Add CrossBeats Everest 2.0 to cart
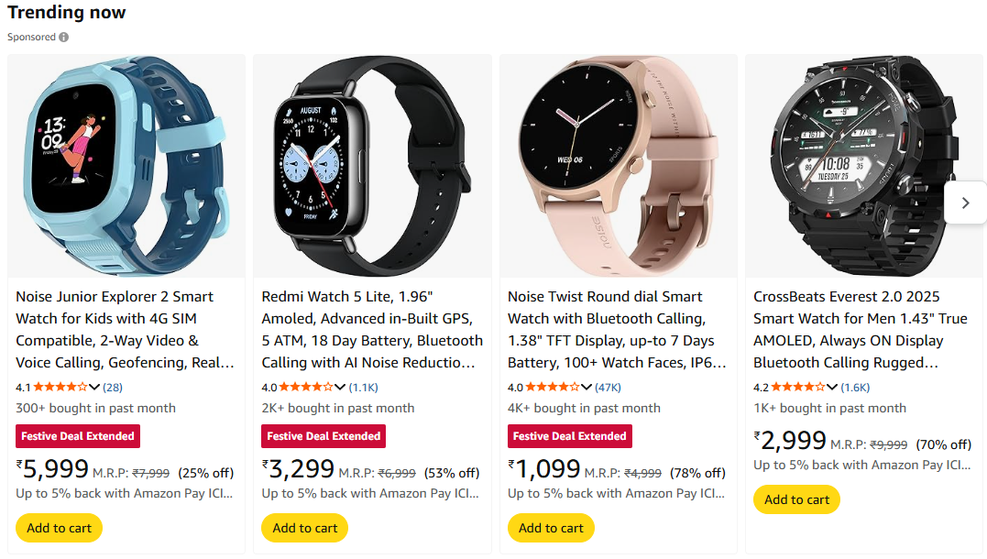 coord(796,499)
